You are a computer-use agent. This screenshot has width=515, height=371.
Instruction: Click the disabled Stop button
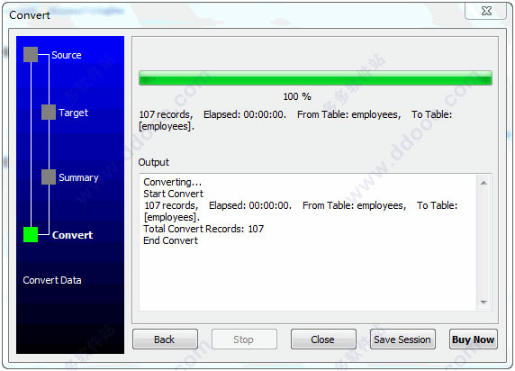(x=244, y=339)
